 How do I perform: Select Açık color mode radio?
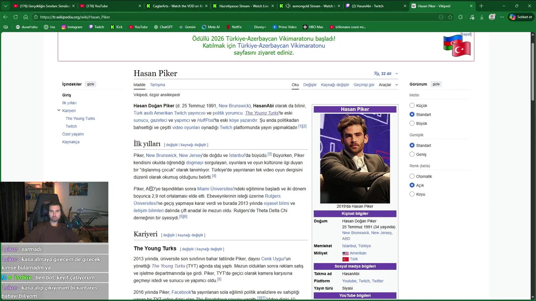click(x=412, y=185)
